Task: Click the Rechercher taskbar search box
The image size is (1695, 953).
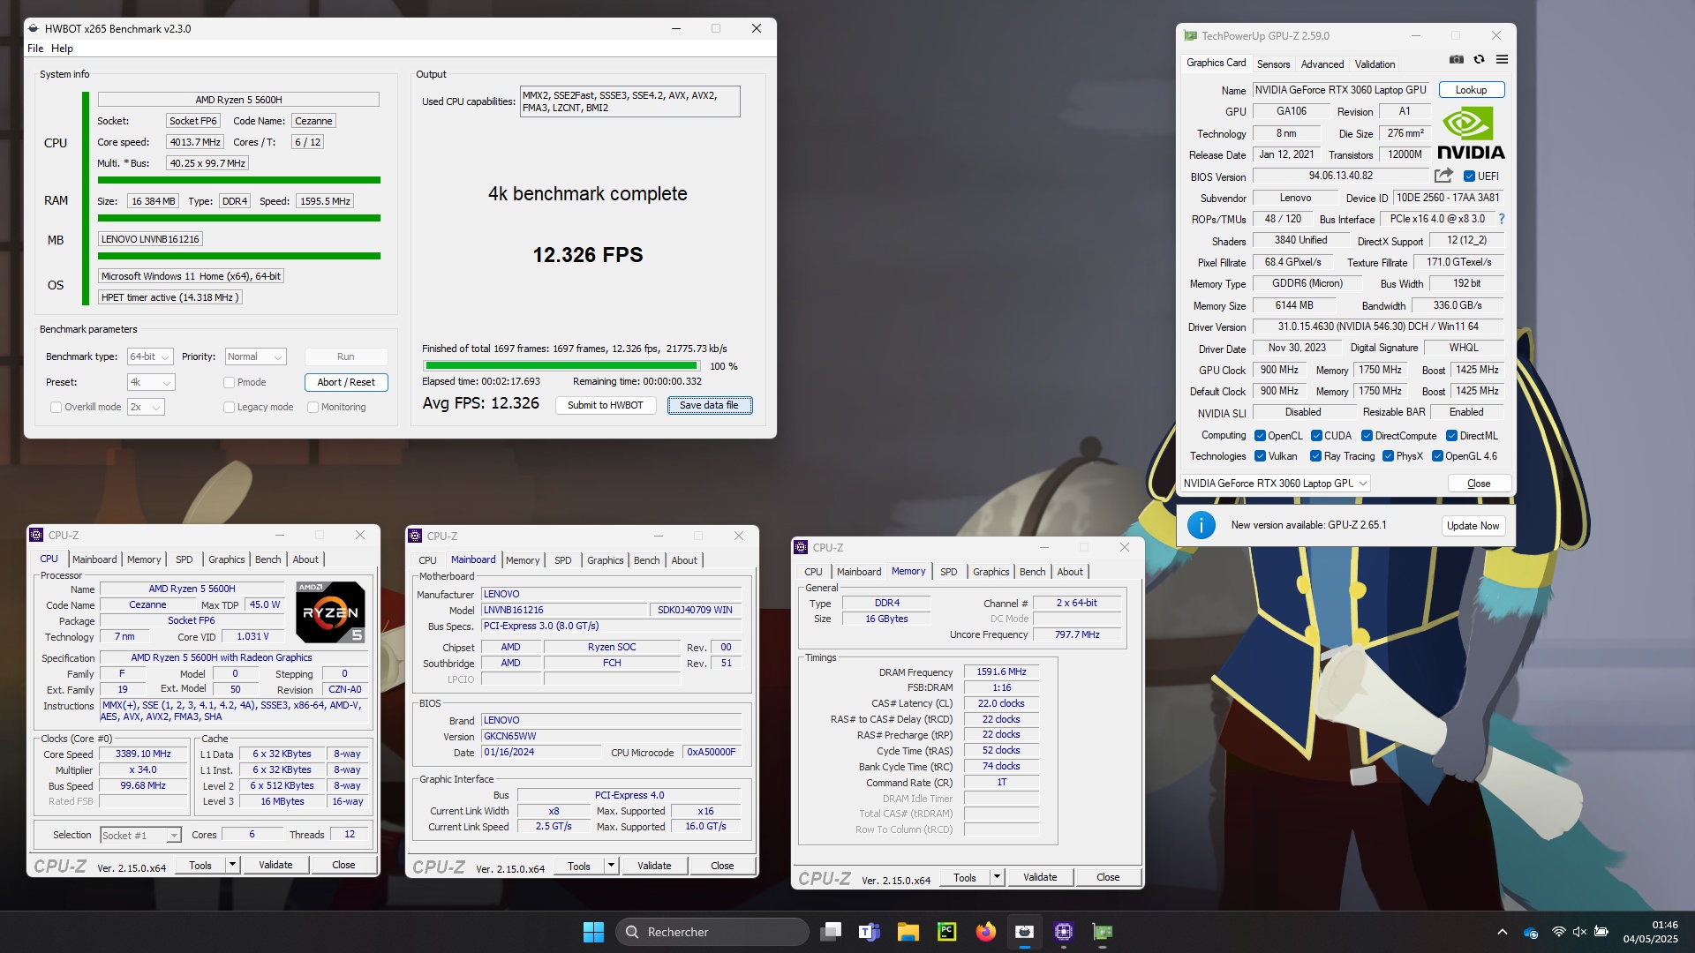Action: point(712,932)
